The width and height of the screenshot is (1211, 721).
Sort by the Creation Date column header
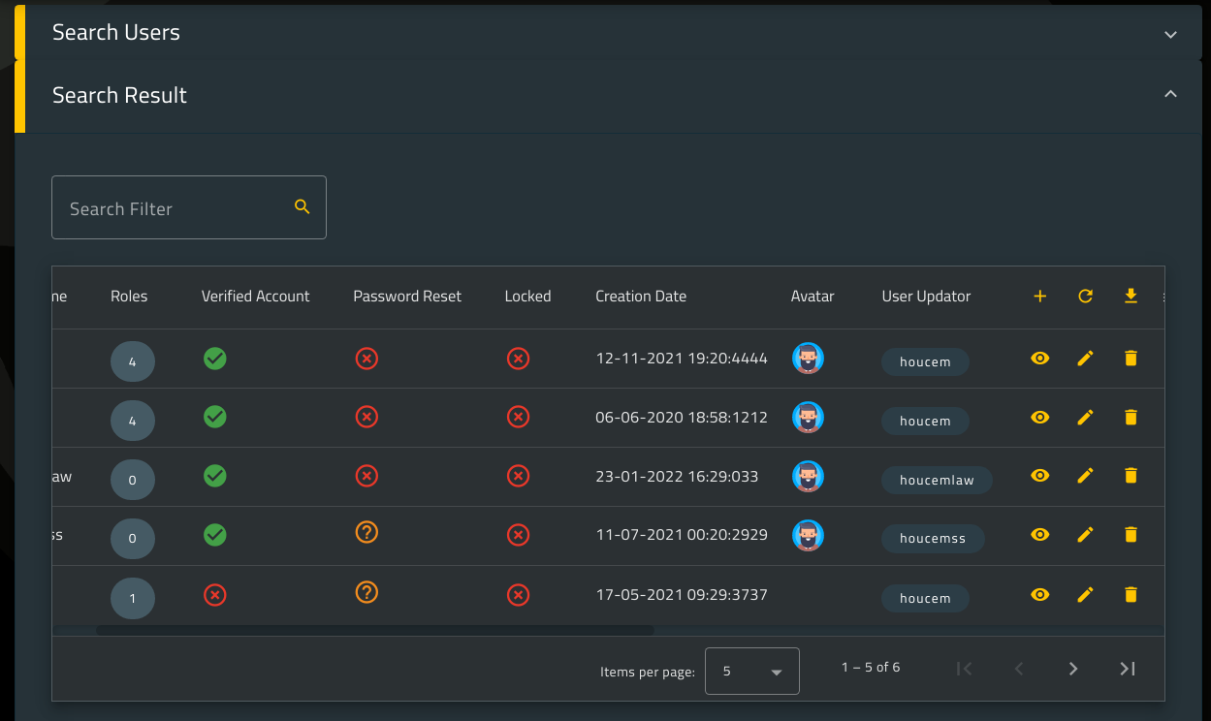[x=641, y=297]
